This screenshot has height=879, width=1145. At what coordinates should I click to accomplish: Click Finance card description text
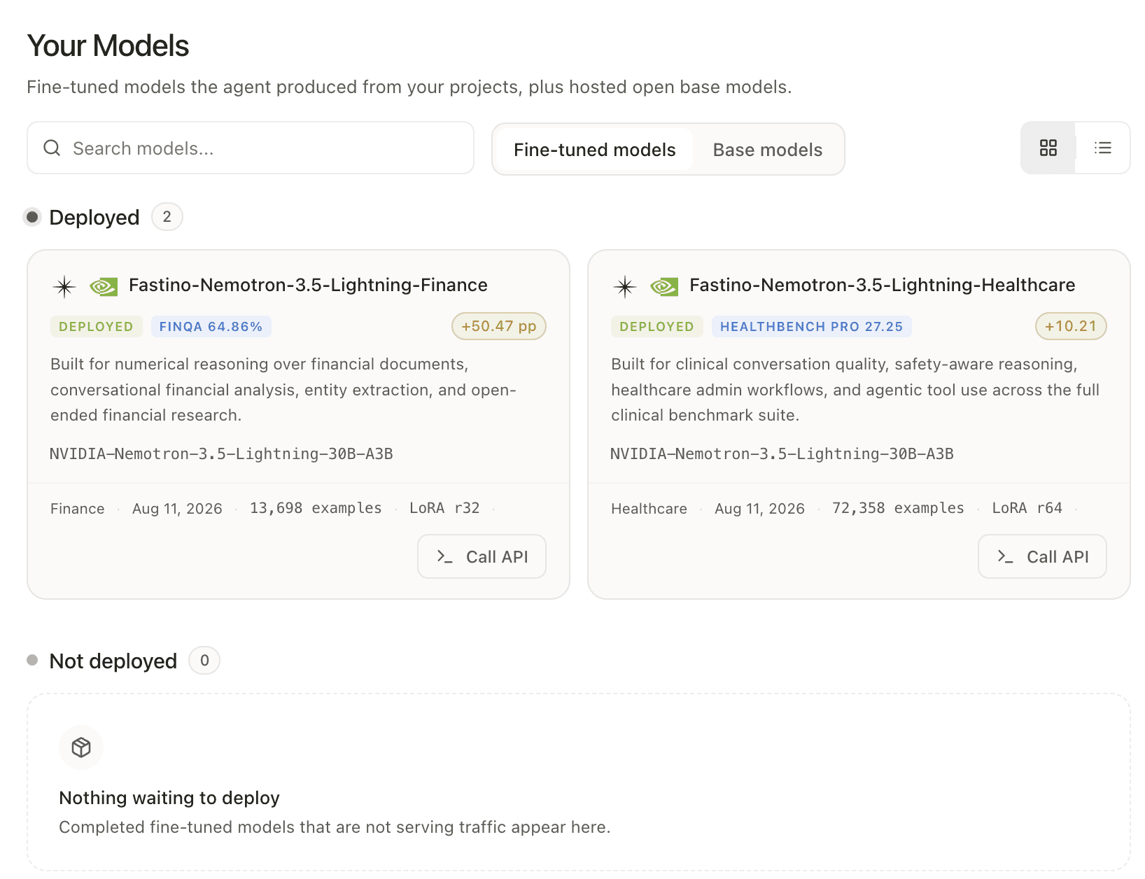[x=283, y=390]
